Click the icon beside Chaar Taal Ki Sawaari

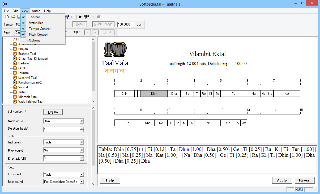click(15, 59)
